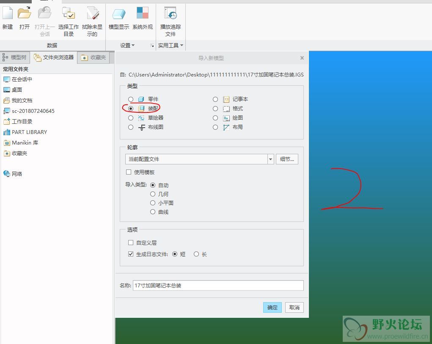432x344 pixels.
Task: Open the 工作目录 folder
Action: click(18, 121)
